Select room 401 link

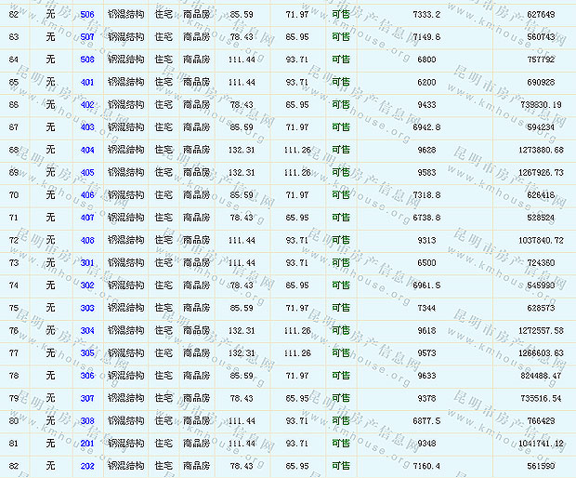(87, 82)
